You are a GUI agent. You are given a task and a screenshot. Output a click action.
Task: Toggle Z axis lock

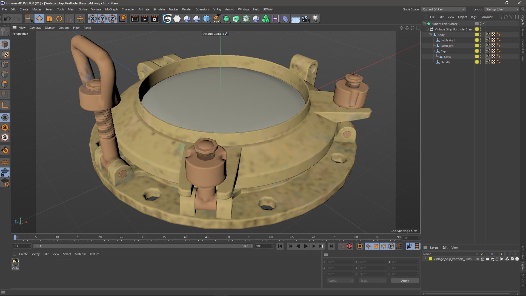[112, 19]
